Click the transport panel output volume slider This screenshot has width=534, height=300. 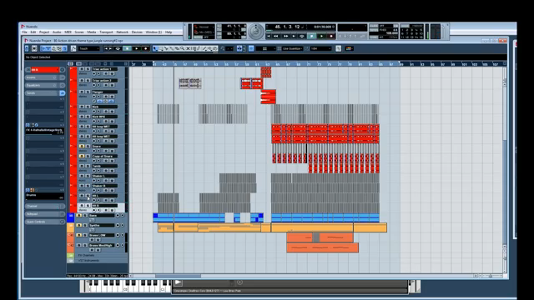tap(443, 32)
